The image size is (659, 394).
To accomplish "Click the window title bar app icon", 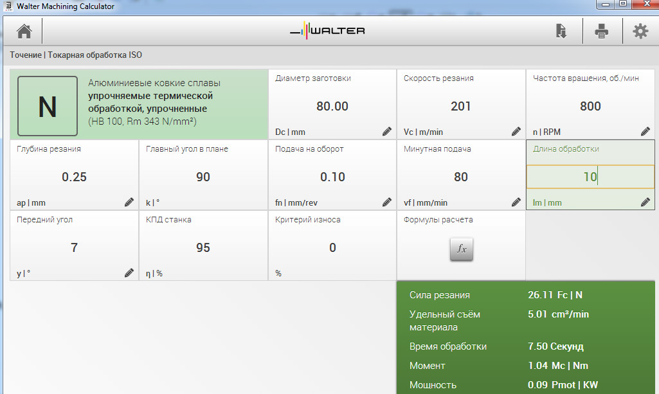I will (8, 6).
